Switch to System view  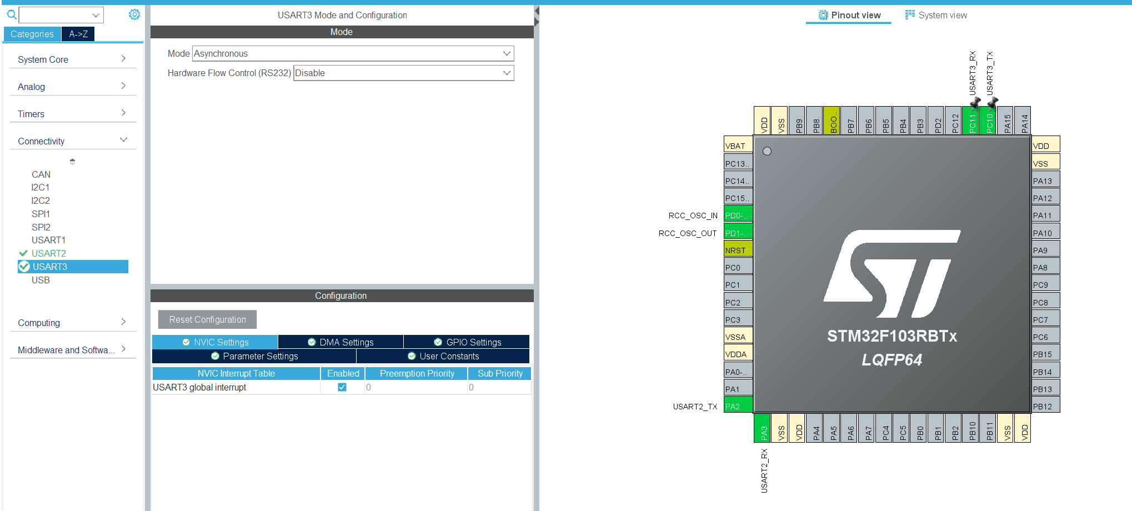[x=936, y=15]
